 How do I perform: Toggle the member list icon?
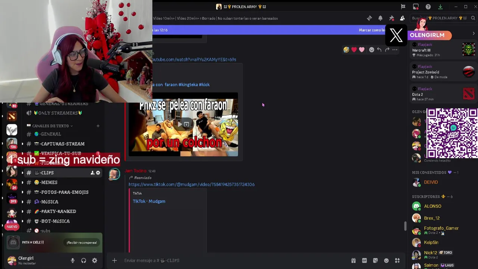(x=402, y=18)
